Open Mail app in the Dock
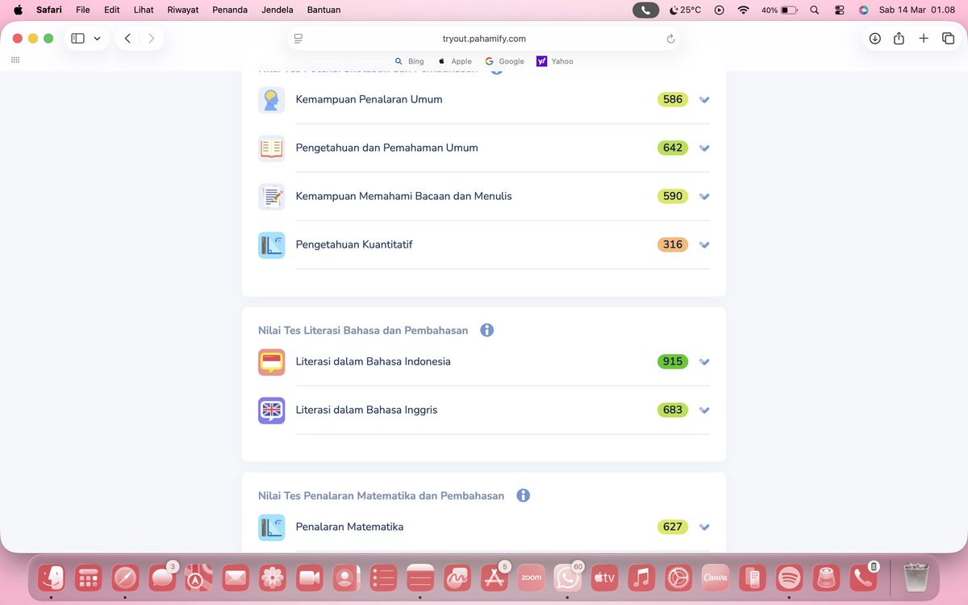 coord(236,578)
